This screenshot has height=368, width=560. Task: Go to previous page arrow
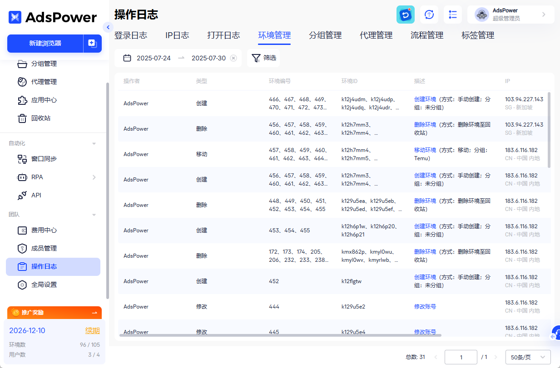[x=436, y=357]
